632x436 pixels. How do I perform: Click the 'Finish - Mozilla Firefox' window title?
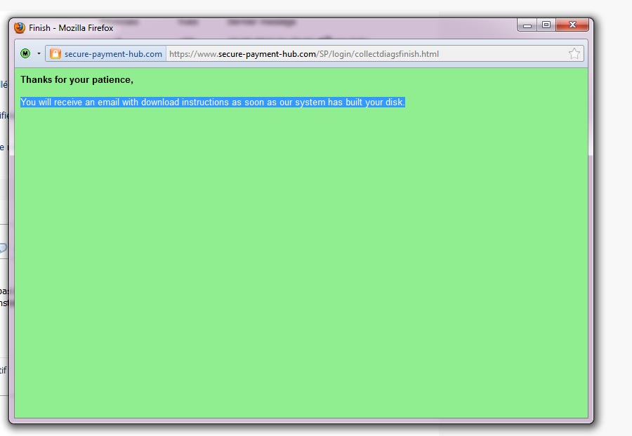(x=71, y=28)
